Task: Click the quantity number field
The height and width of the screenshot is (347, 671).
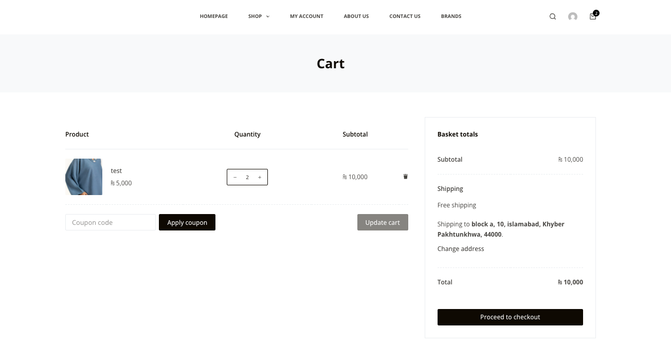Action: 247,177
